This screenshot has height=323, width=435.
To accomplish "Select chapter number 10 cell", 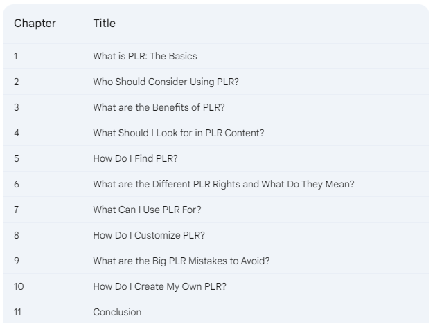I will 19,286.
